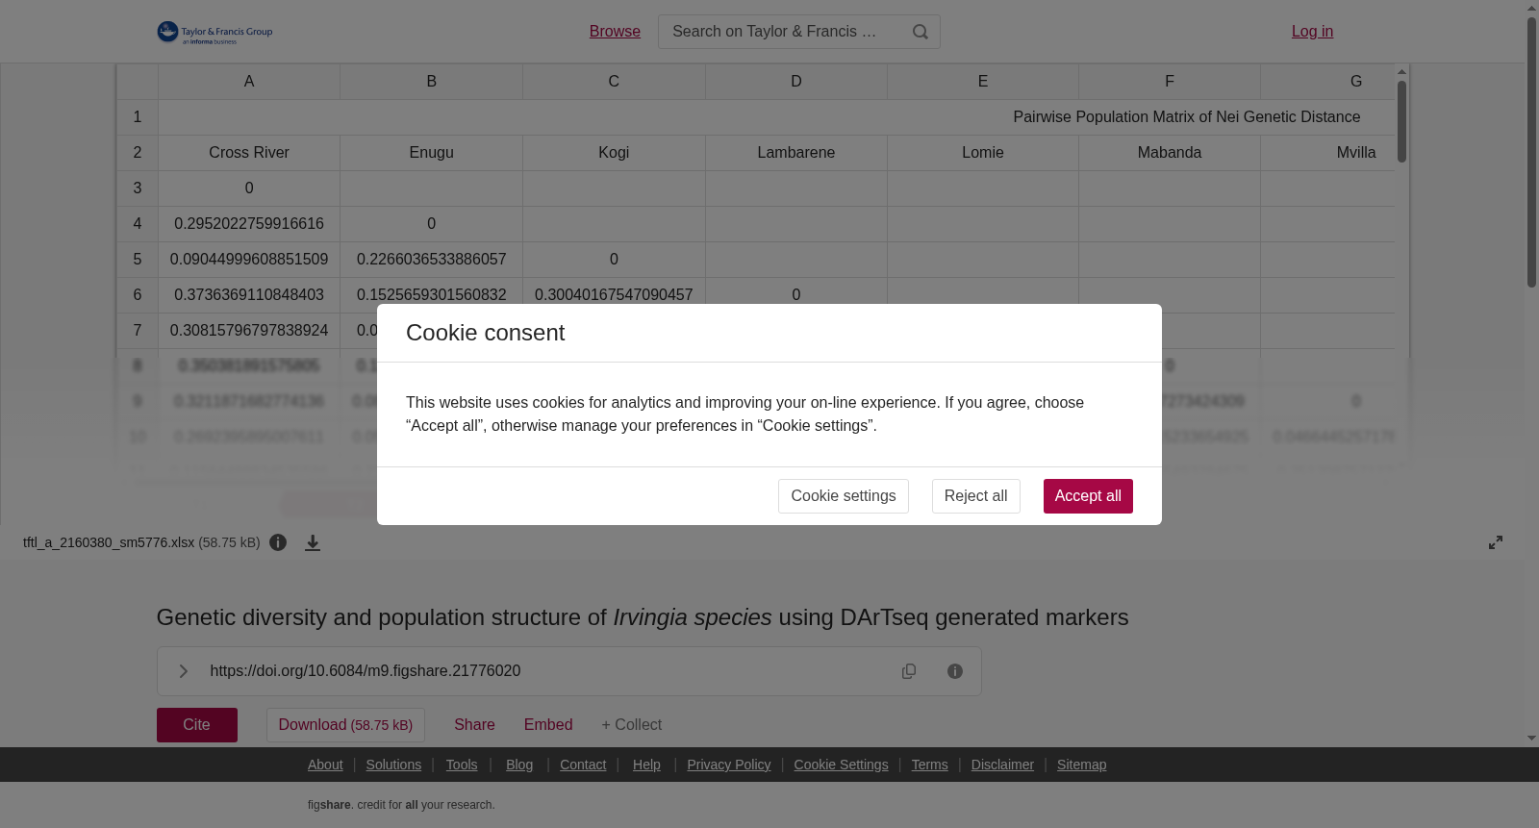Click the spreadsheet vertical scrollbar thumb

tap(1402, 121)
